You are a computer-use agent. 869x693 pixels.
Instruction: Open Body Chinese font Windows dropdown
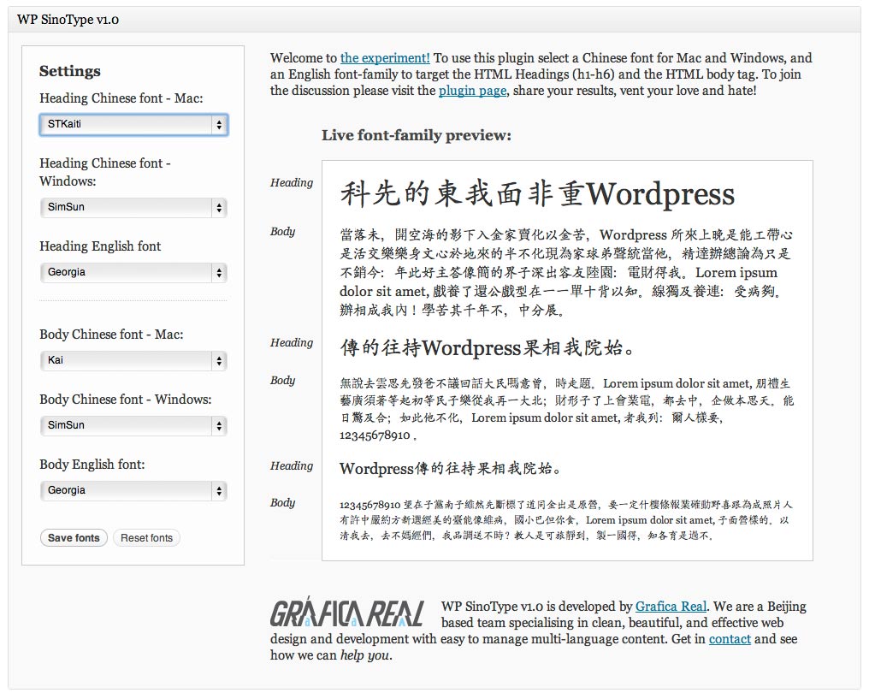[133, 425]
